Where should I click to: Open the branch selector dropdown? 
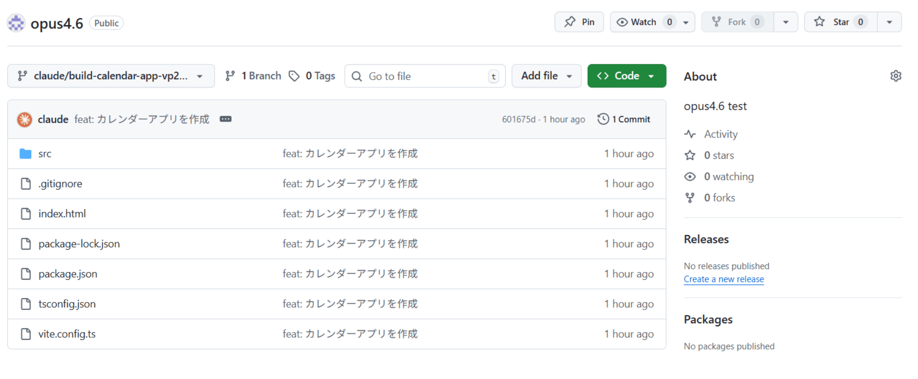[x=111, y=76]
